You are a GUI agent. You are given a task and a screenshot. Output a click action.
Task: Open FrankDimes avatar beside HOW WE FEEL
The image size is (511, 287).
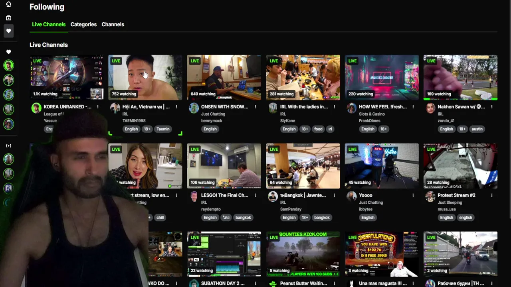pyautogui.click(x=351, y=108)
